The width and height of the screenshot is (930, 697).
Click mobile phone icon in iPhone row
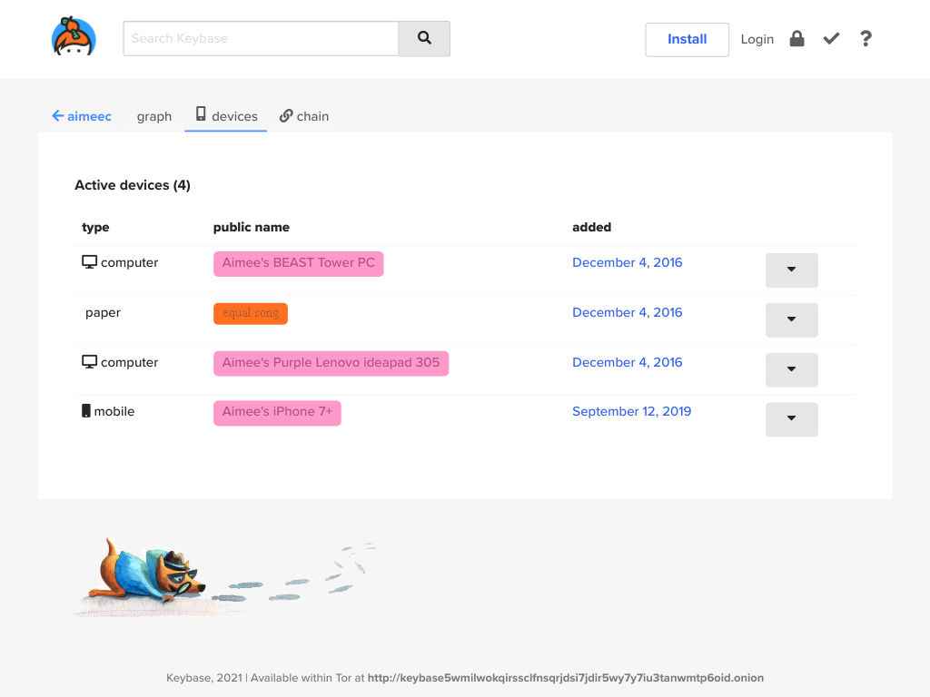tap(86, 411)
